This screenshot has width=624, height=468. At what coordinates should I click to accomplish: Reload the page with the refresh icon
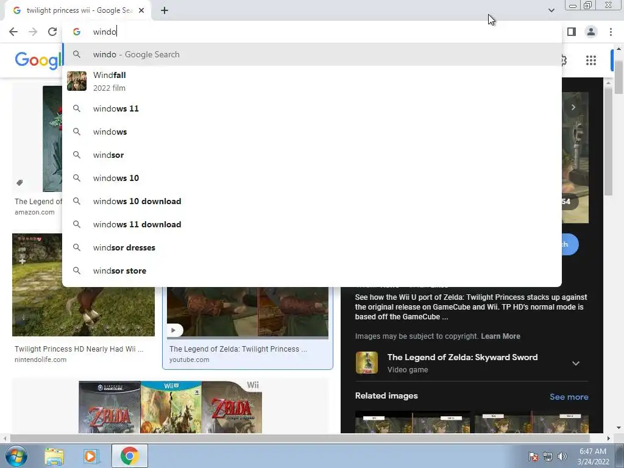point(52,32)
